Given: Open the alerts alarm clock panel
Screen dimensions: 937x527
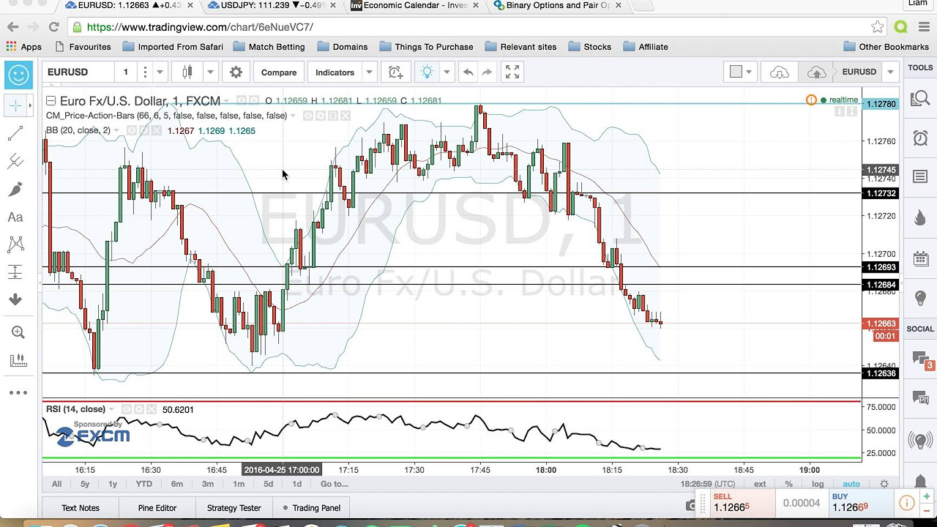Looking at the screenshot, I should [x=920, y=138].
